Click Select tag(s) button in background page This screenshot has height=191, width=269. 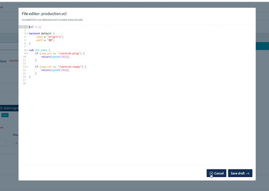[9, 108]
